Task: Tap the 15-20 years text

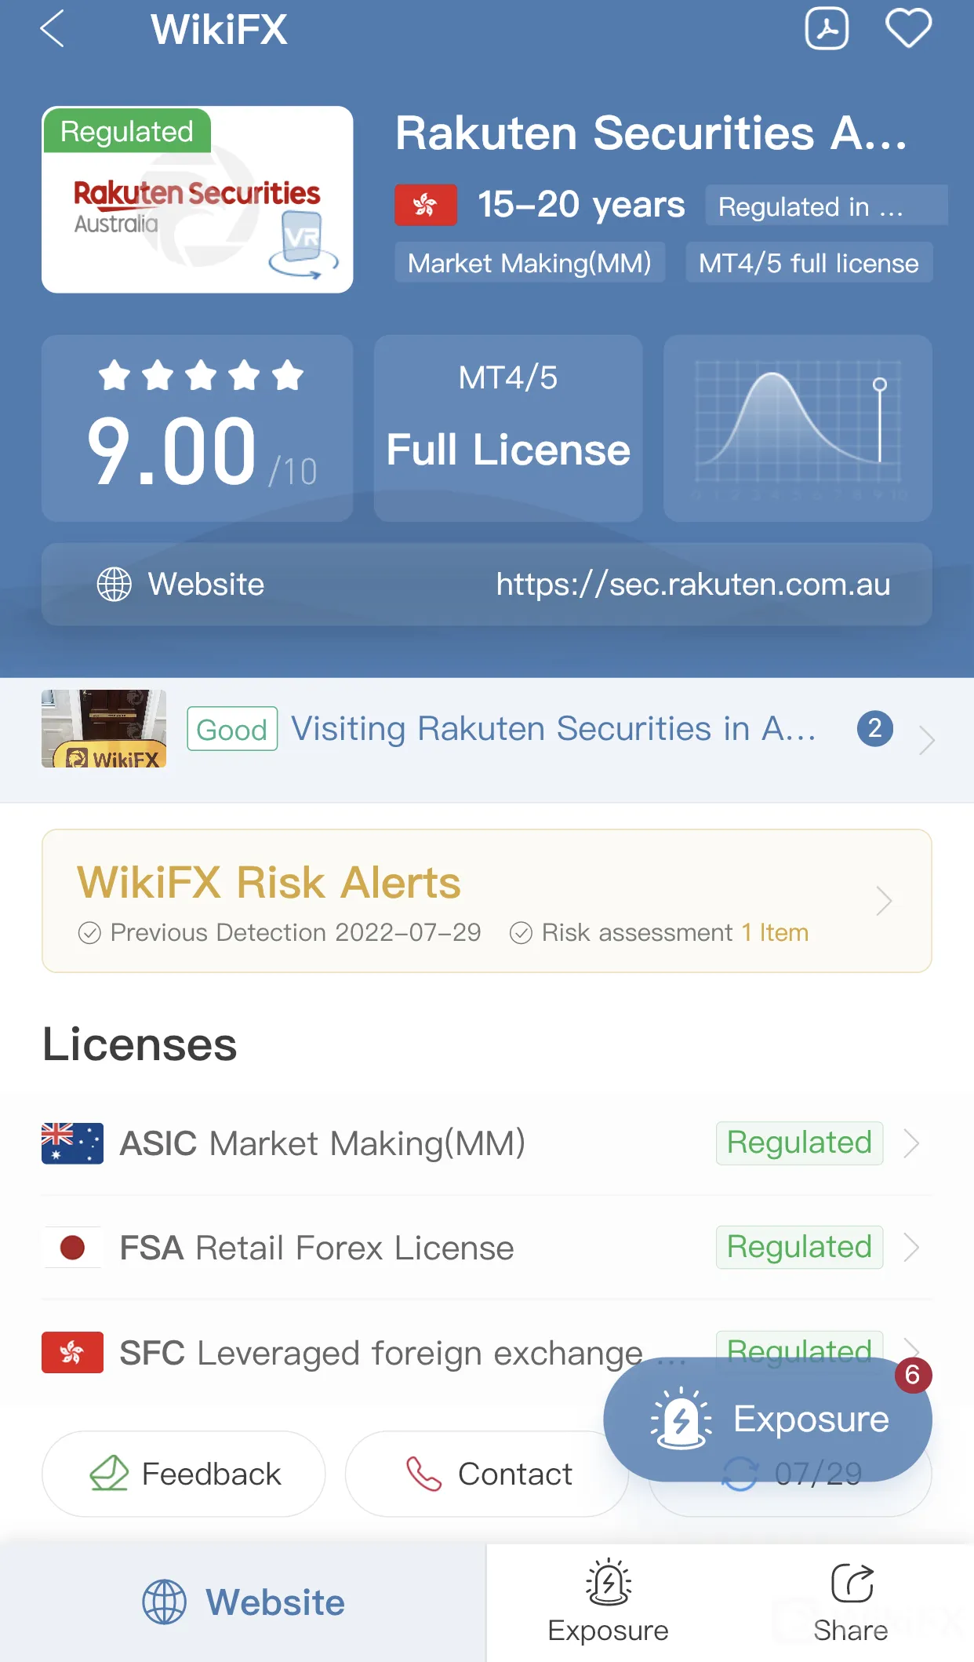Action: pos(581,205)
